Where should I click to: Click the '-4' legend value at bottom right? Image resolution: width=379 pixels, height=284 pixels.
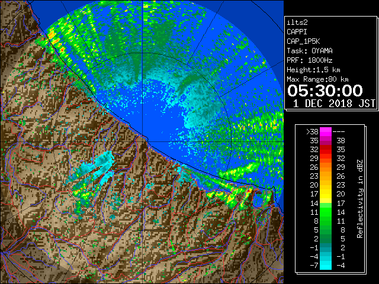pos(341,266)
